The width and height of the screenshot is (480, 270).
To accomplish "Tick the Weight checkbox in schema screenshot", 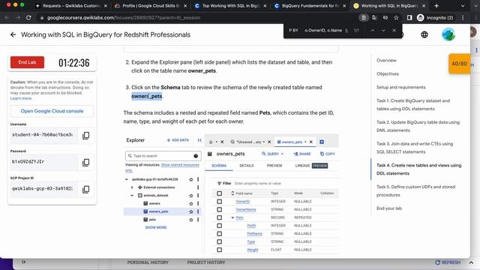I will click(219, 250).
